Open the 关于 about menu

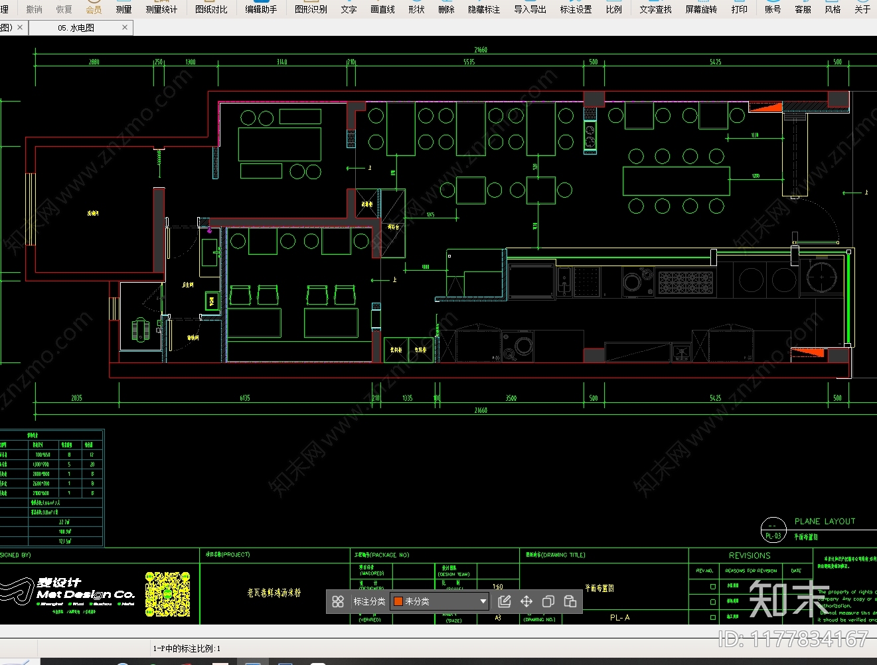click(862, 9)
